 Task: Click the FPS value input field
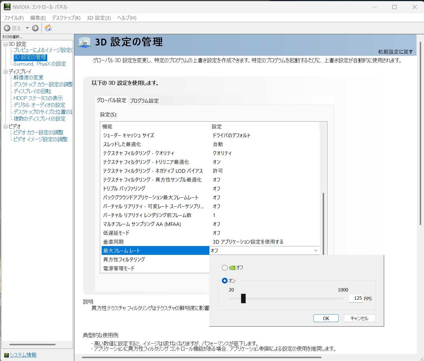pyautogui.click(x=356, y=298)
